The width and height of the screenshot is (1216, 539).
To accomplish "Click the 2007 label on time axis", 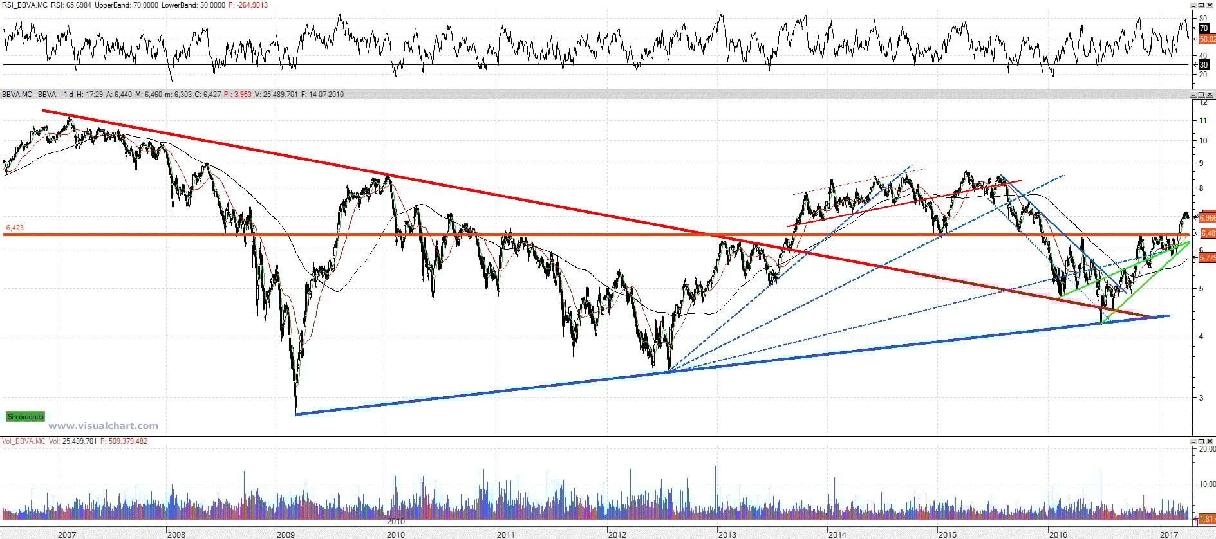I will [66, 534].
